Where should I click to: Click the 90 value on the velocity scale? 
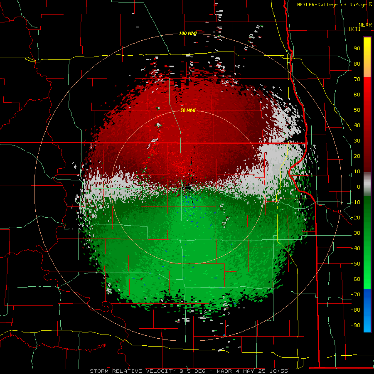(357, 49)
